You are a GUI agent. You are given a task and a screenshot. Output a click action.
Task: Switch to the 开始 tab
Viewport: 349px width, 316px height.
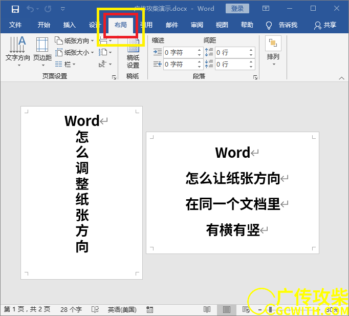pos(43,25)
